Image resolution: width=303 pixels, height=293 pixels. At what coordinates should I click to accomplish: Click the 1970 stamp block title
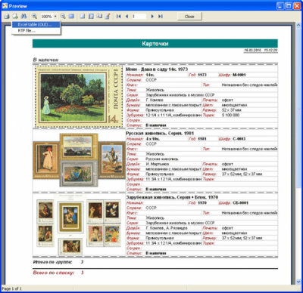172,197
